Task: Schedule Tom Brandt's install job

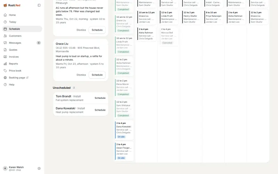Action: pos(100,98)
